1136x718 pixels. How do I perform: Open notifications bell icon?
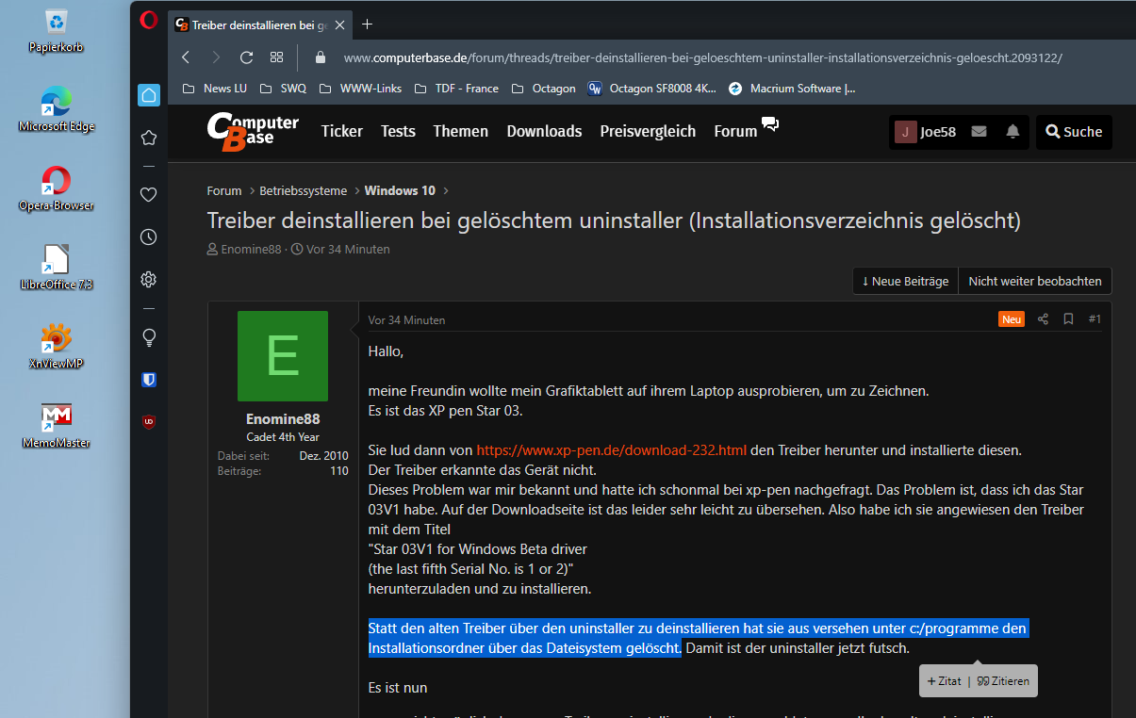pos(1013,132)
